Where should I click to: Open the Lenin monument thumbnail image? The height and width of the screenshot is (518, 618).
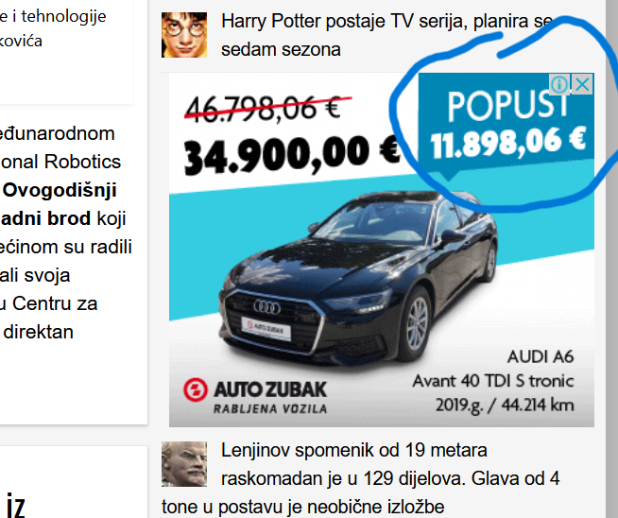pyautogui.click(x=184, y=464)
